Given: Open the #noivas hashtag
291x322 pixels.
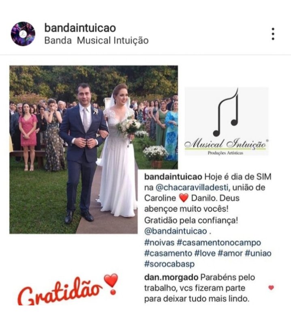Looking at the screenshot, I should pos(159,243).
